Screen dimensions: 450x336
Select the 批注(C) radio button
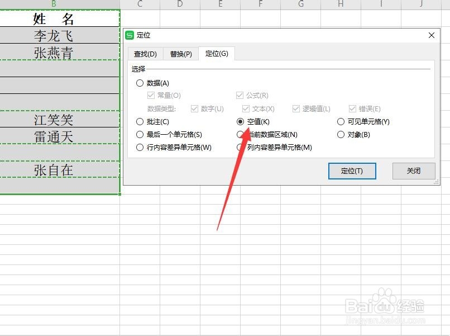(140, 121)
